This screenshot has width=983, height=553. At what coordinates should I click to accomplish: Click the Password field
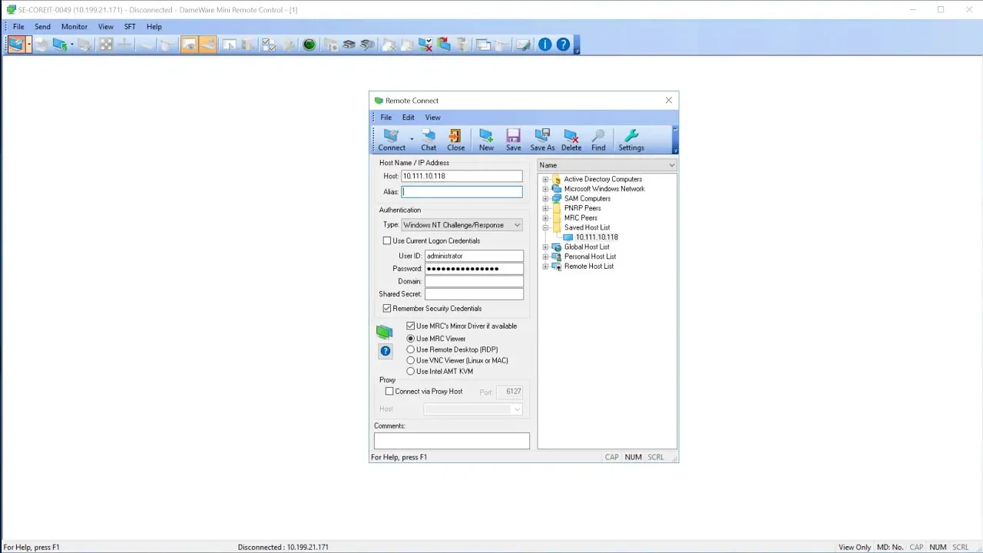pyautogui.click(x=474, y=269)
